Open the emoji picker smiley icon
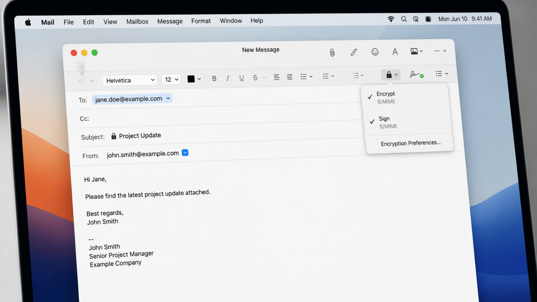This screenshot has height=302, width=537. click(x=375, y=52)
